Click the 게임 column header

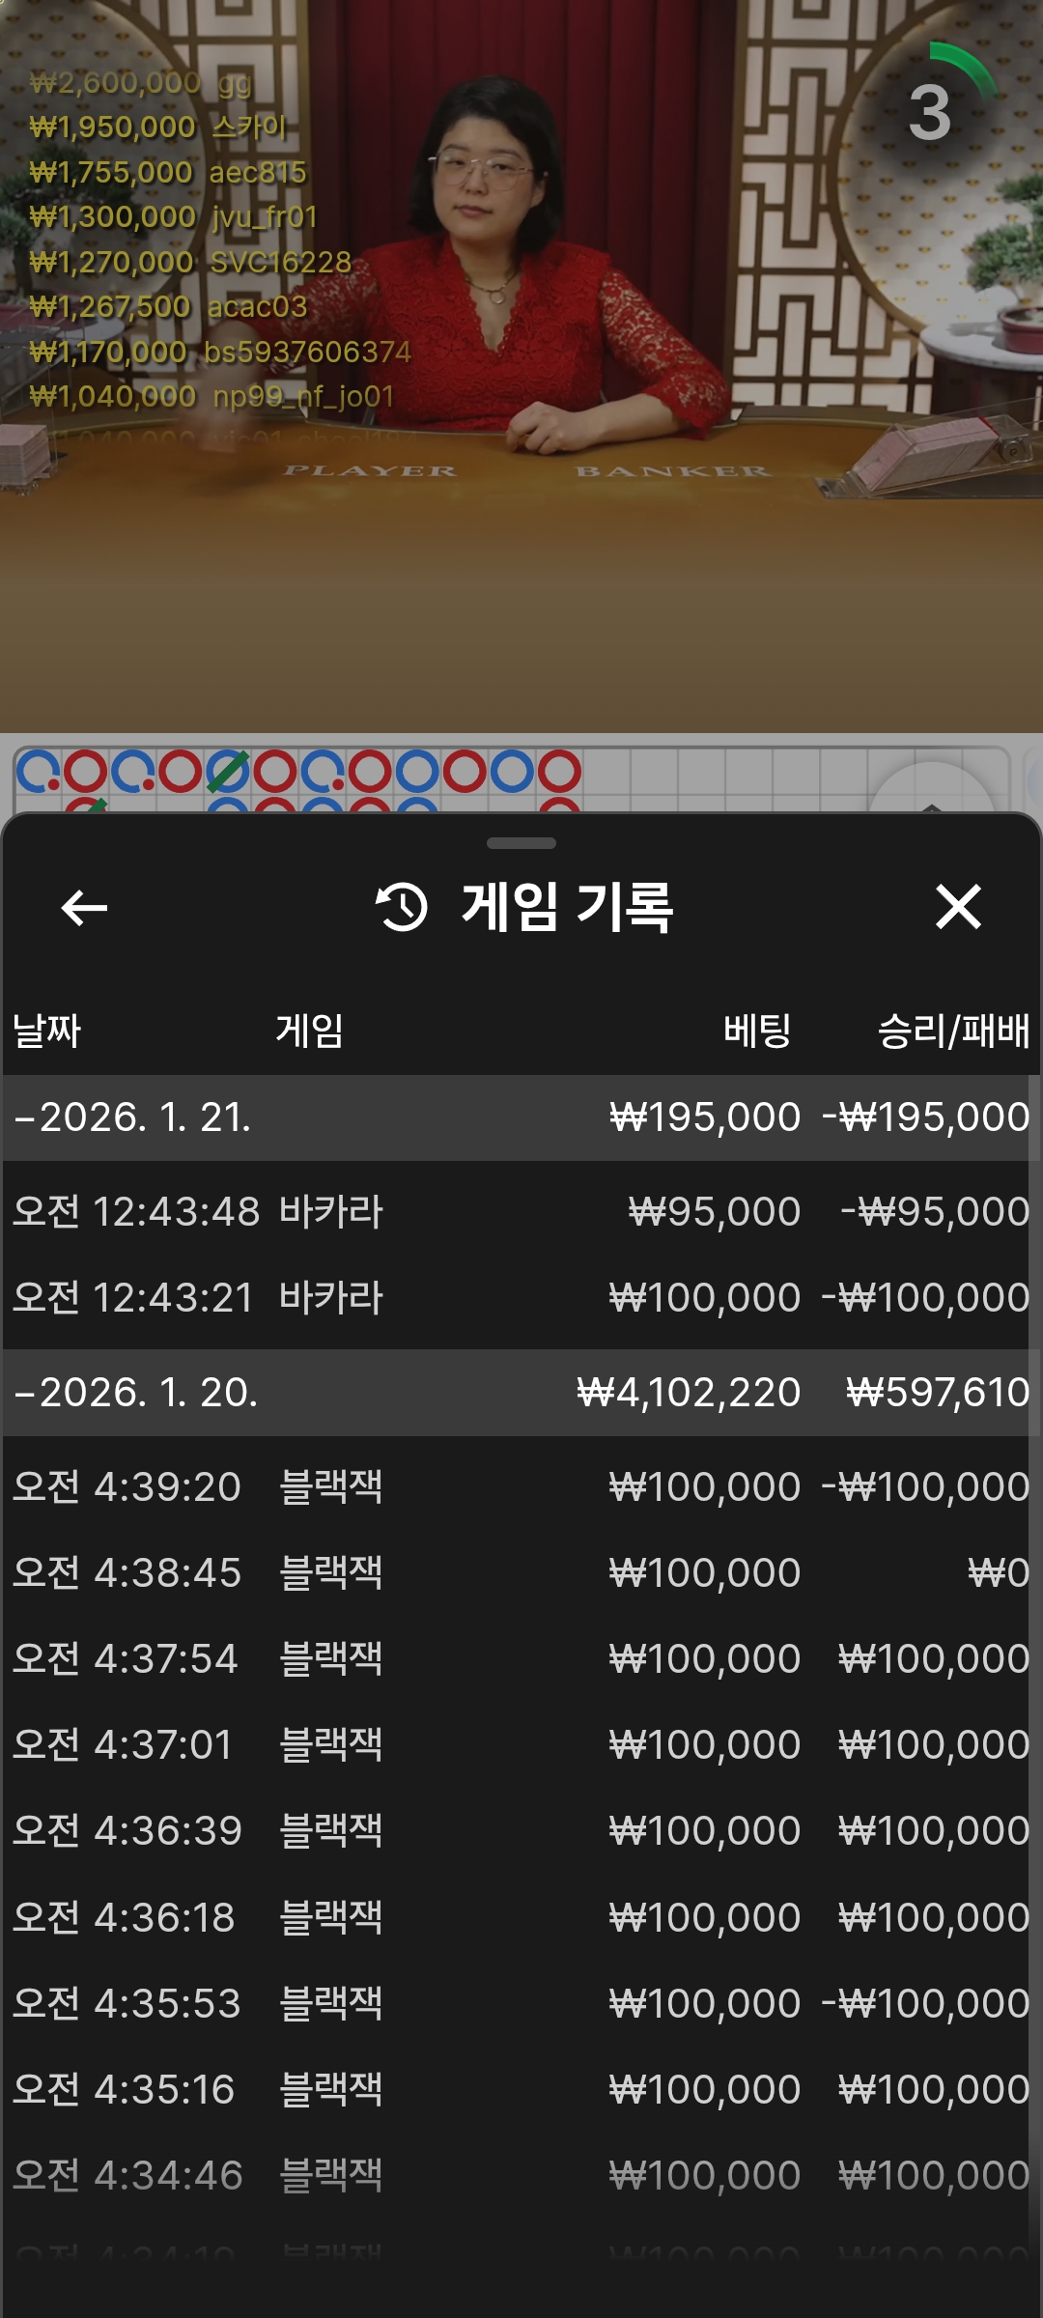pos(309,1031)
